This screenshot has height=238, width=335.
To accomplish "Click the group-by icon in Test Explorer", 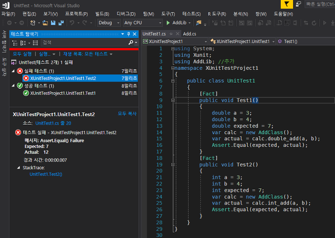I will (23, 43).
